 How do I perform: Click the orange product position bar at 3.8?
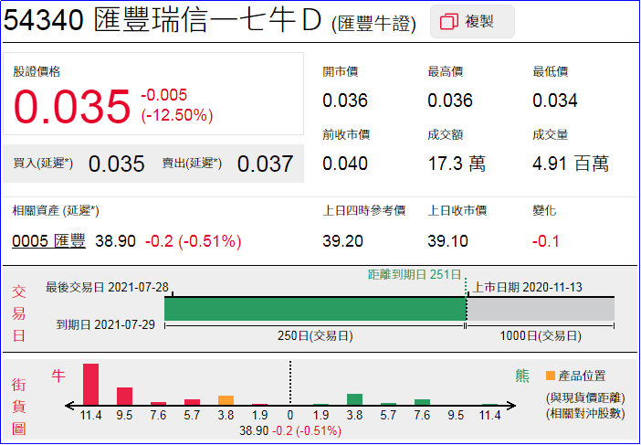[226, 400]
